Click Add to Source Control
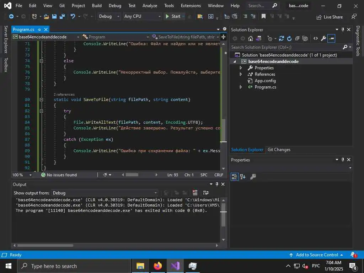This screenshot has width=364, height=273. 316,255
